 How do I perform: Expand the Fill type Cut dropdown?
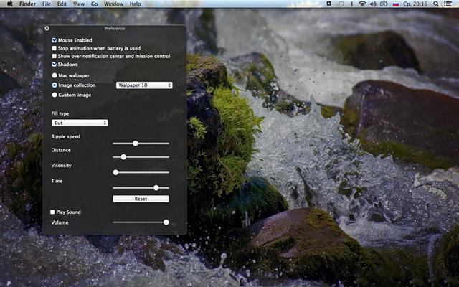click(80, 123)
